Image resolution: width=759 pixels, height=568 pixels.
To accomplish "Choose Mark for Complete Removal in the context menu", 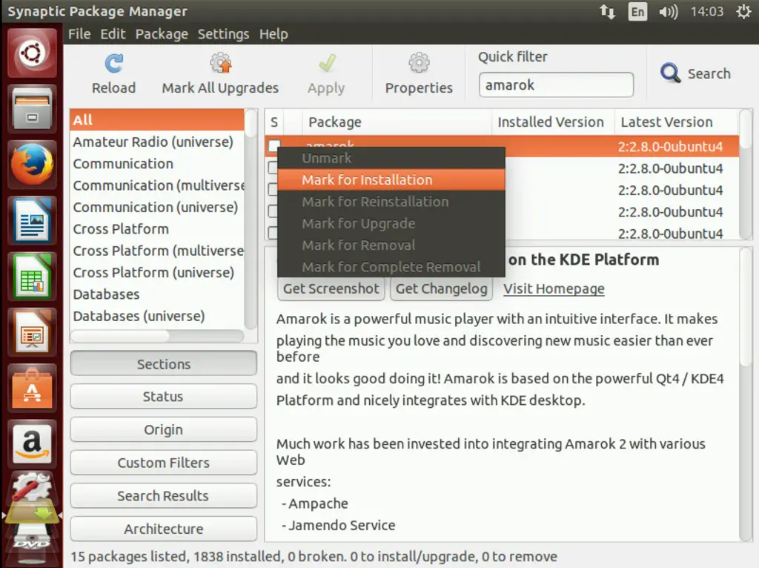I will [x=391, y=267].
